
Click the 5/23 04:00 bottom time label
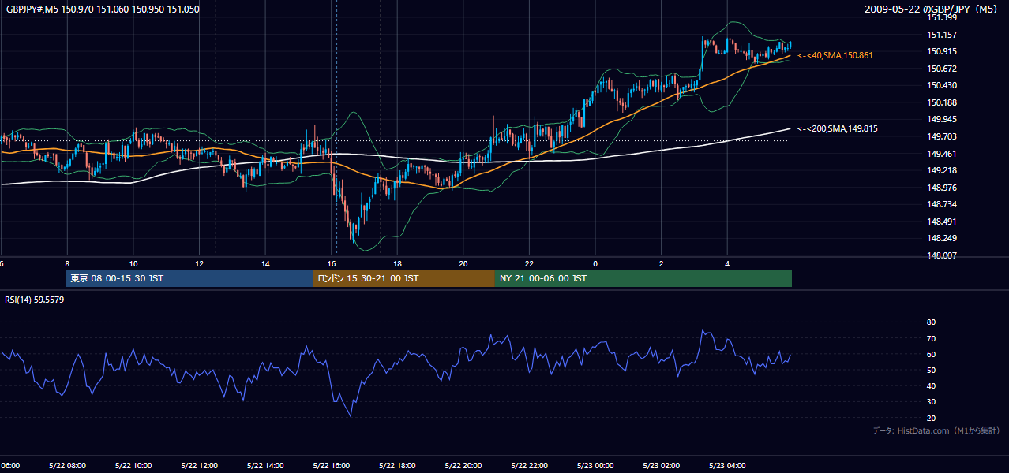pos(727,465)
